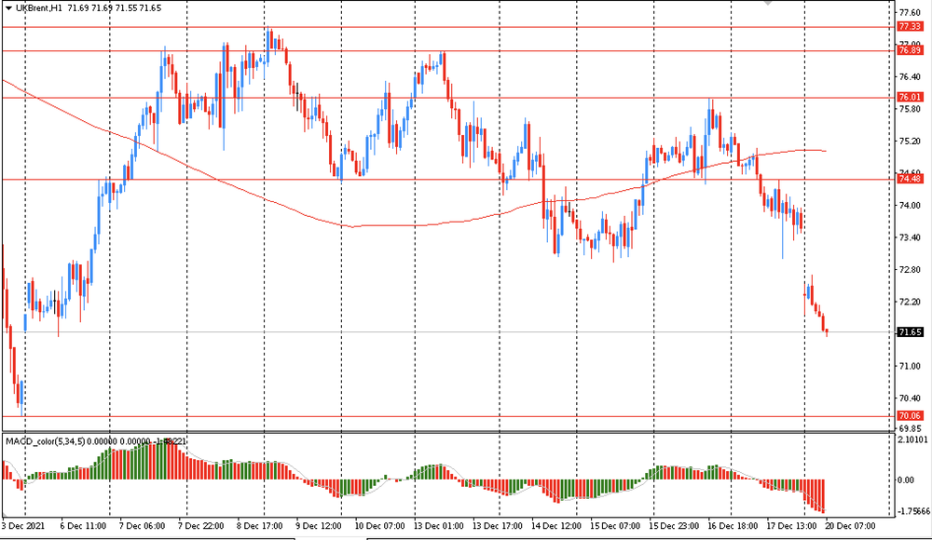Image resolution: width=932 pixels, height=540 pixels.
Task: Click the 76.40 price scale value
Action: click(x=910, y=76)
